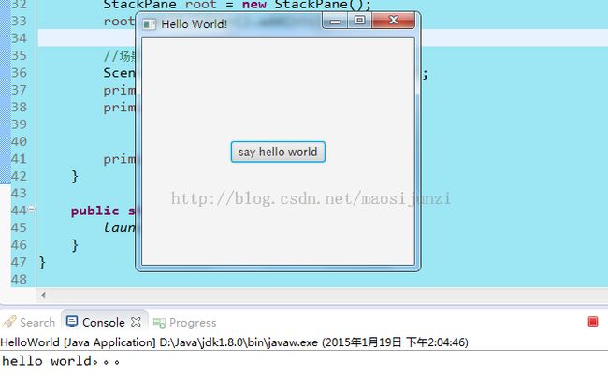Click the editor's horizontal scrollbar left arrow
The height and width of the screenshot is (378, 608).
pyautogui.click(x=43, y=296)
